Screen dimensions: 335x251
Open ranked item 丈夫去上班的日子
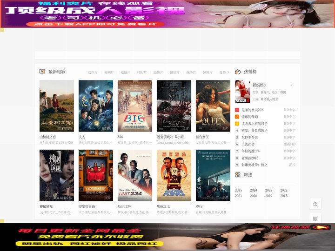point(255,124)
